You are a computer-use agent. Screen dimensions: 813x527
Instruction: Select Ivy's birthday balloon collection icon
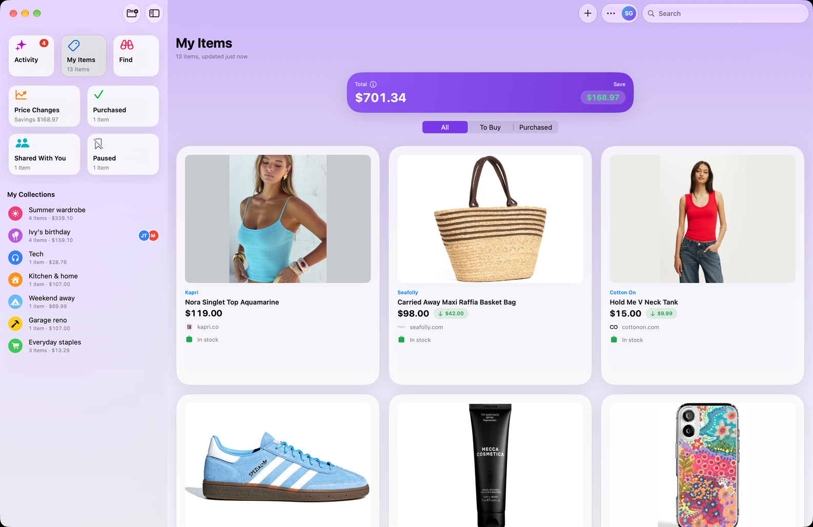[15, 235]
